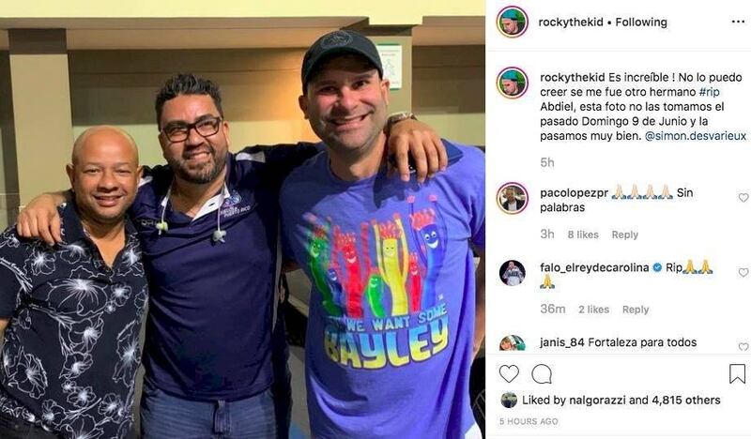
Task: Like pacolopezpr's comment heart
Action: pos(743,197)
